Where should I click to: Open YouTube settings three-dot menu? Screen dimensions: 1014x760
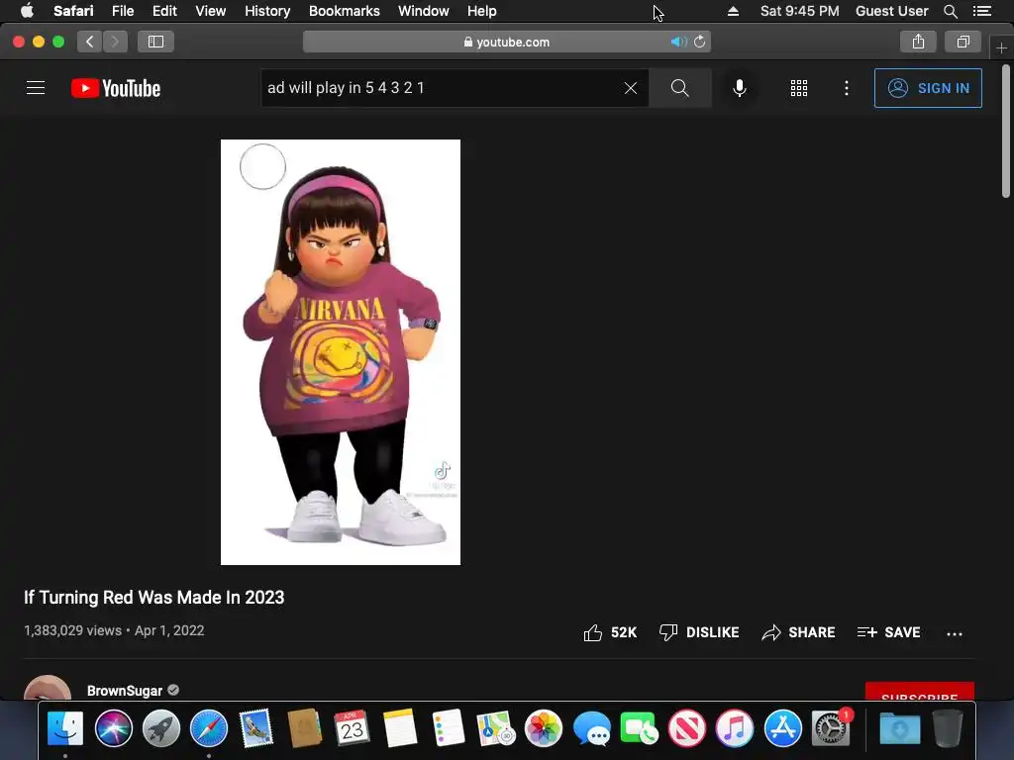coord(847,88)
